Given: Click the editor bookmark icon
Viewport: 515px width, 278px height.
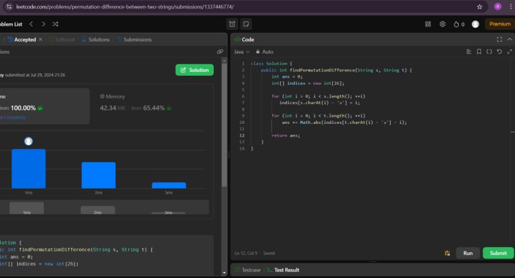Looking at the screenshot, I should [x=479, y=52].
